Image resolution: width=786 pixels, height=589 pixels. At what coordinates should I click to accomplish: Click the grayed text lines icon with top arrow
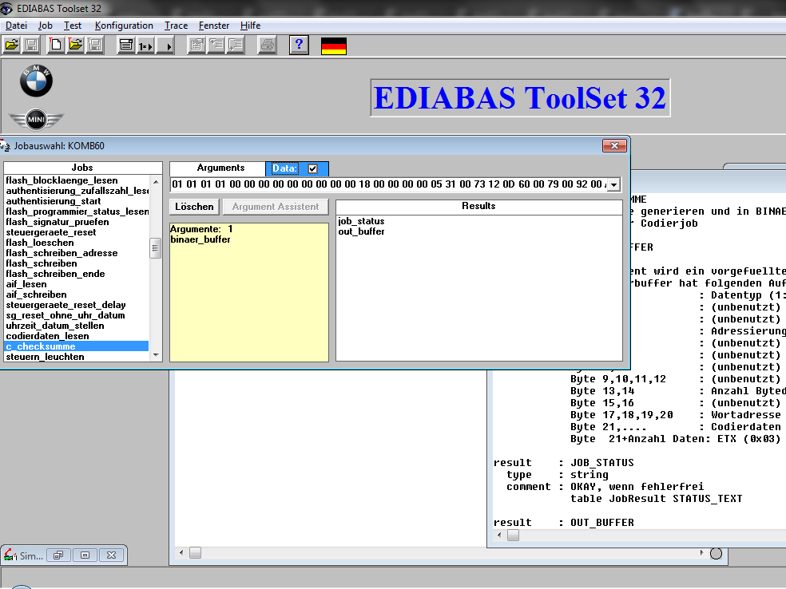point(216,45)
